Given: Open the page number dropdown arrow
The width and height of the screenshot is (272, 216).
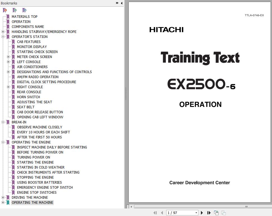Looking at the screenshot, I should 196,213.
